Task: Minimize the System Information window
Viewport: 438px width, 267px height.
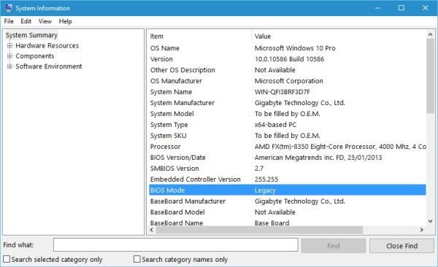Action: (x=377, y=8)
